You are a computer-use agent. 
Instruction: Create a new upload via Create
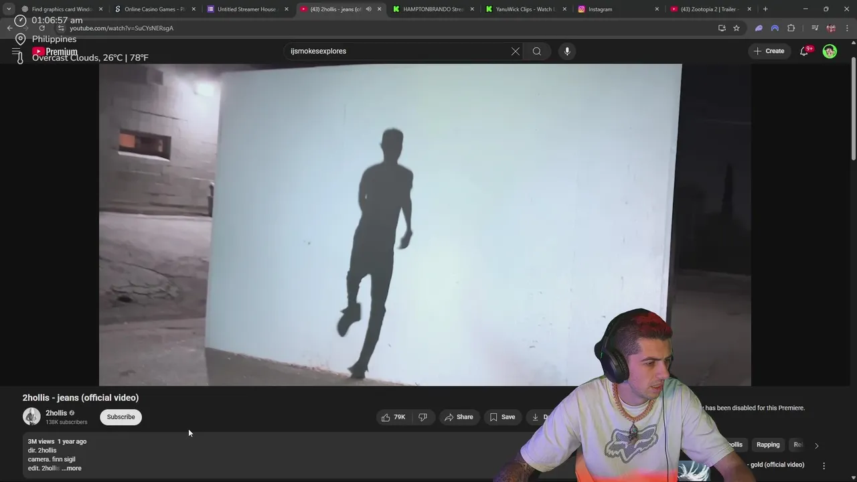[x=769, y=51]
